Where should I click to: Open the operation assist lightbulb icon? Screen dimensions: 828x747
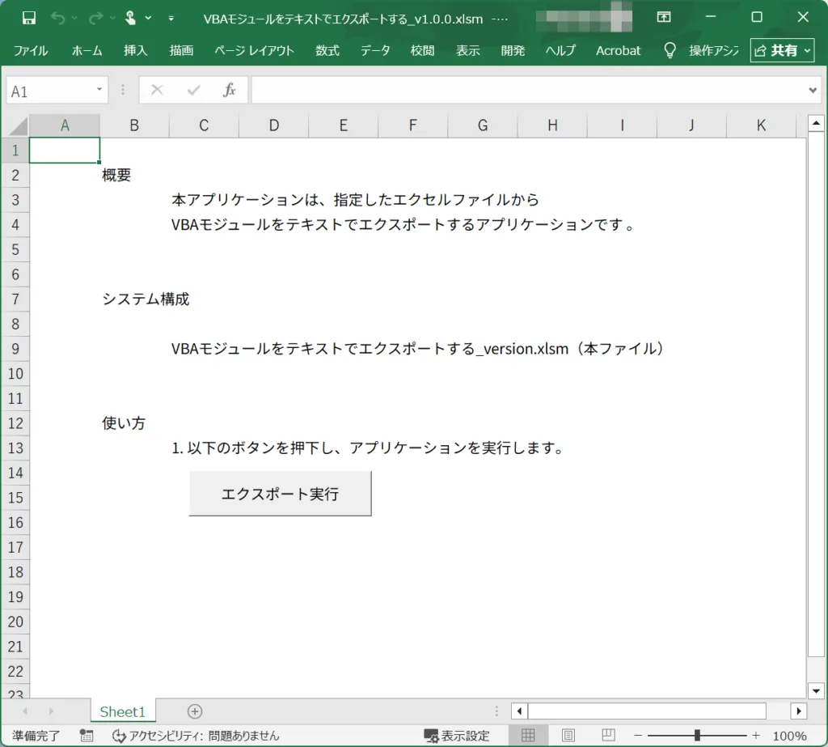click(x=670, y=50)
